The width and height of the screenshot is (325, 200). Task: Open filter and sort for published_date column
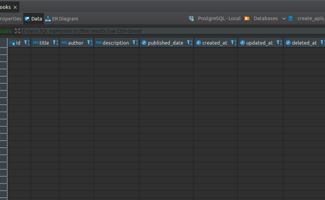tap(190, 42)
